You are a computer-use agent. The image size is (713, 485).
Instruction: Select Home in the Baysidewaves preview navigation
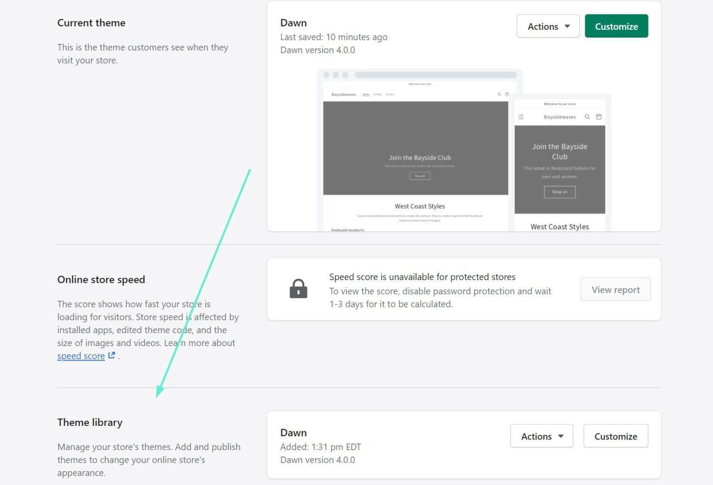366,94
